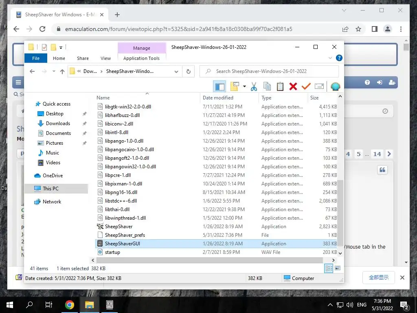This screenshot has height=313, width=417.
Task: Click the envelope E-mail toolbar icon
Action: click(x=319, y=86)
